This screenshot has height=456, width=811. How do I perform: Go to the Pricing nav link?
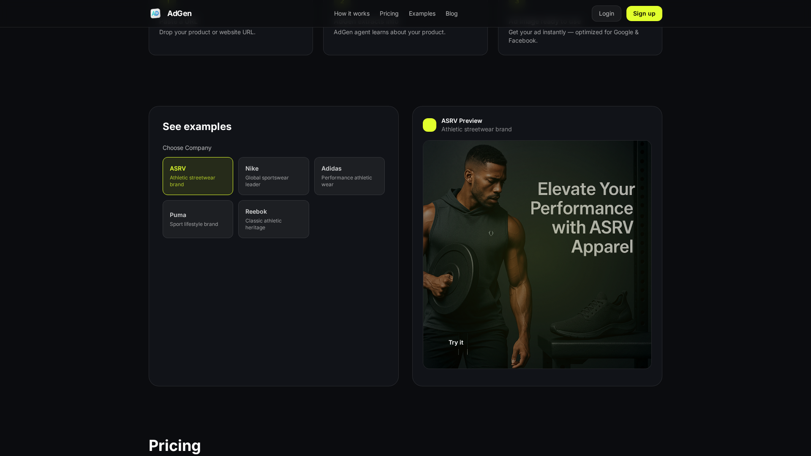[389, 14]
